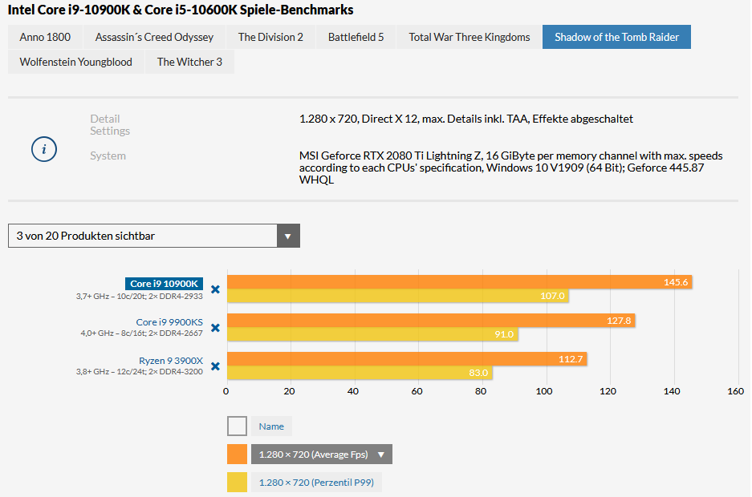The width and height of the screenshot is (752, 497).
Task: Click the product dropdown's arrow button
Action: pyautogui.click(x=288, y=236)
